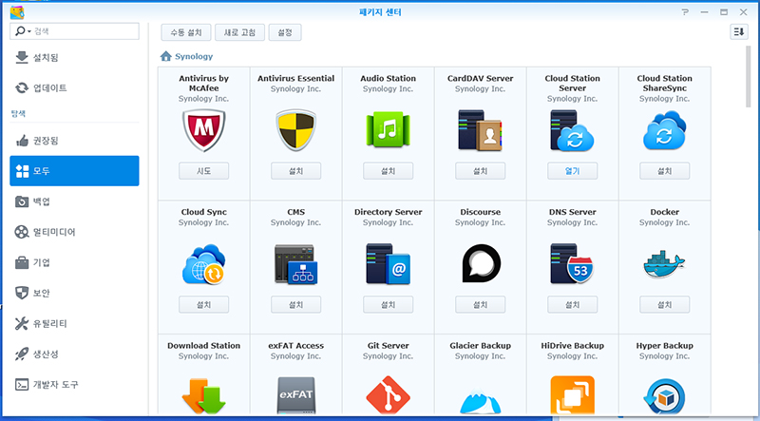This screenshot has width=760, height=421.
Task: Install Docker with 설치 button
Action: [x=664, y=305]
